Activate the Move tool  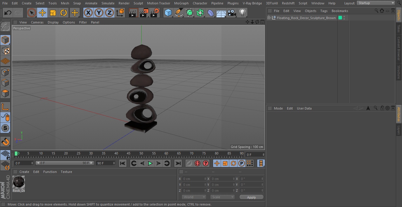pyautogui.click(x=42, y=13)
